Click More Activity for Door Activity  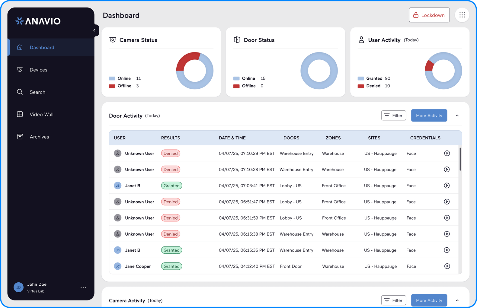pos(429,116)
